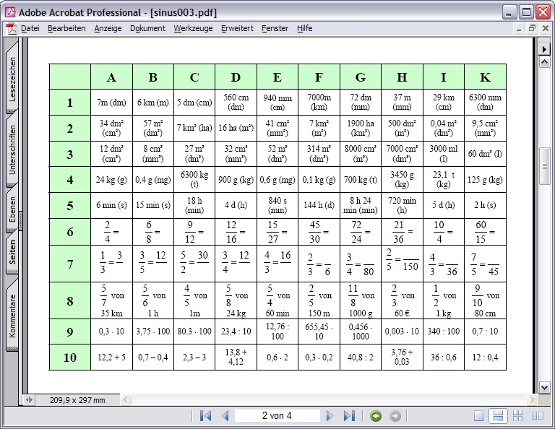Viewport: 555px width, 429px height.
Task: Minimize the document window inside Acrobat
Action: pyautogui.click(x=519, y=29)
